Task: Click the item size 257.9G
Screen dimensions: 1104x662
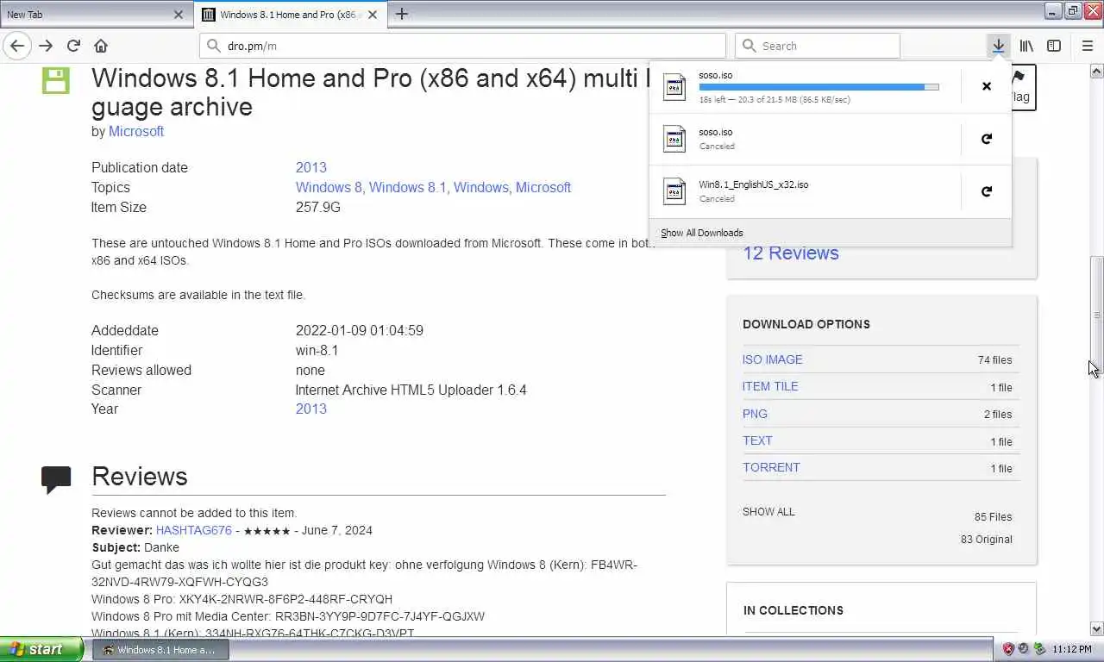Action: pyautogui.click(x=318, y=207)
